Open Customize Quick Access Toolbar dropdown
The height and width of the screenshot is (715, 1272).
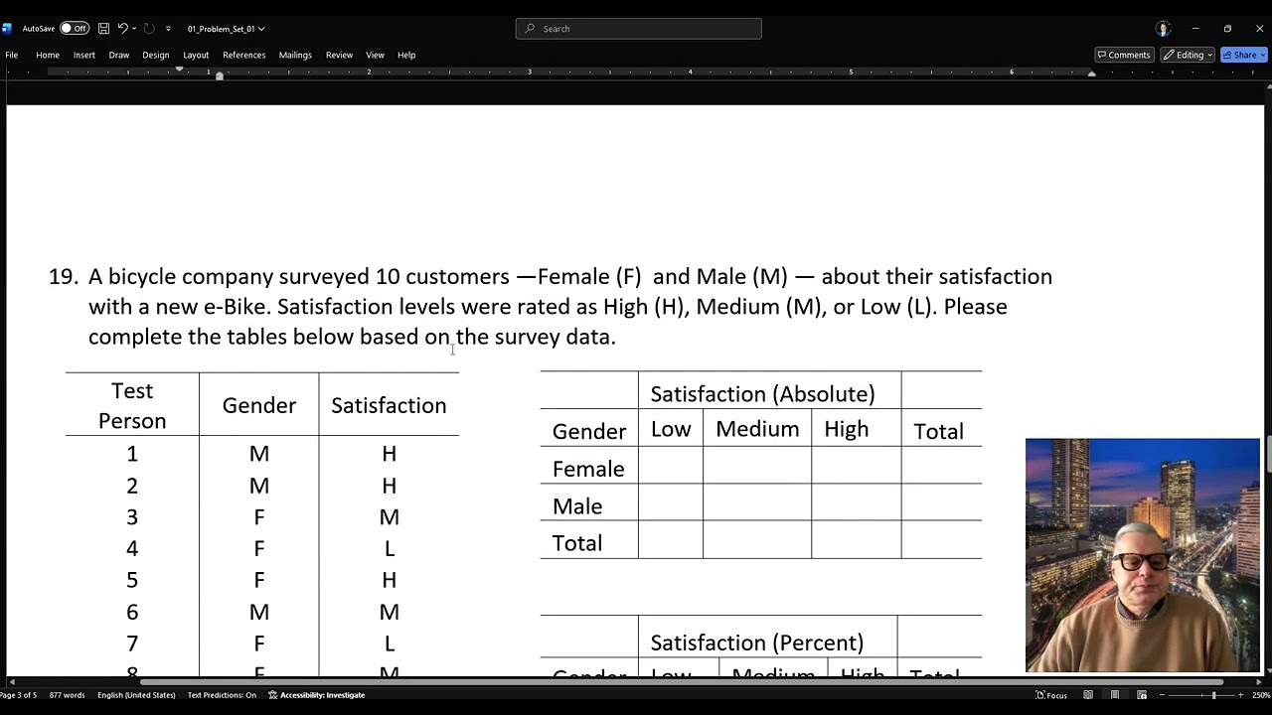click(x=168, y=29)
